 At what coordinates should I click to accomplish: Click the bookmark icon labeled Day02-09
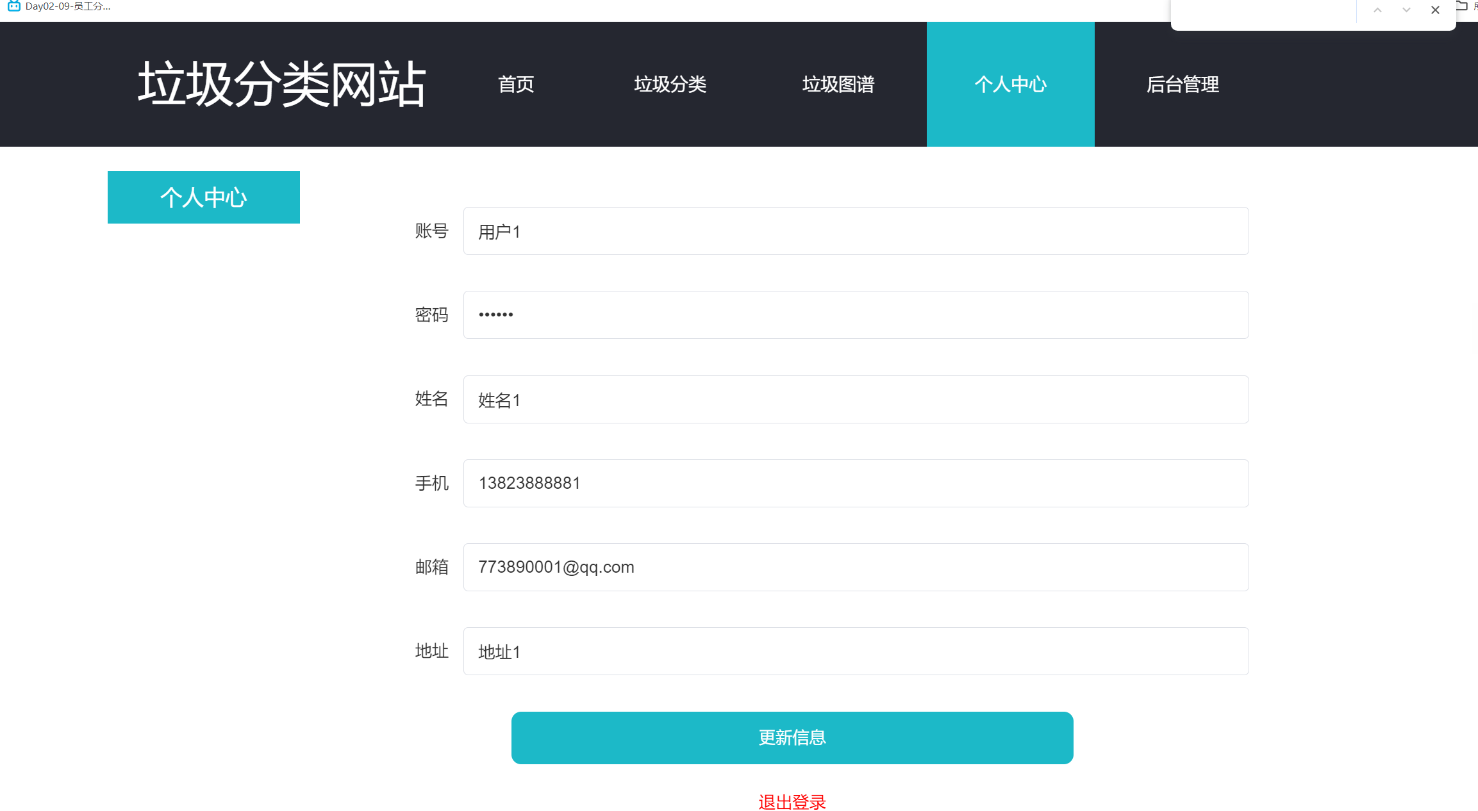[x=13, y=6]
